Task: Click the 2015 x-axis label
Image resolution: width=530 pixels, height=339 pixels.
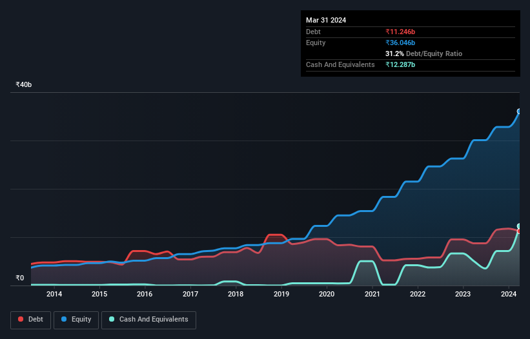Action: click(x=99, y=294)
